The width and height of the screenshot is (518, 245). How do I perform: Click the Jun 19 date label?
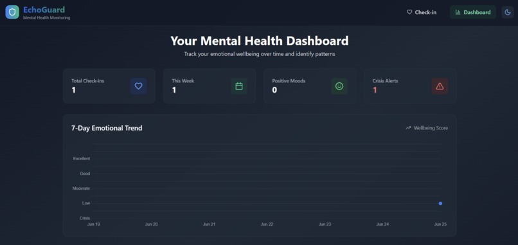click(x=93, y=224)
